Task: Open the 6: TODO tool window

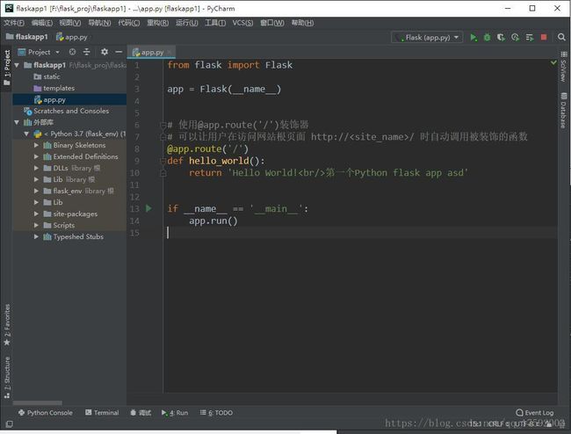Action: point(216,413)
